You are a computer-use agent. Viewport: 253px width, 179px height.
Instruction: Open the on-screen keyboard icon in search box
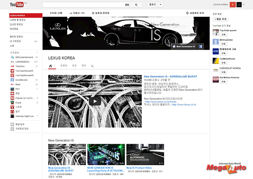tap(127, 5)
